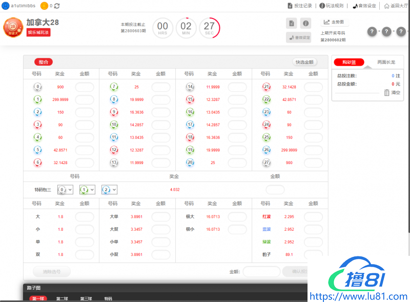Select number ball 27
This screenshot has width=410, height=302.
tap(266, 163)
